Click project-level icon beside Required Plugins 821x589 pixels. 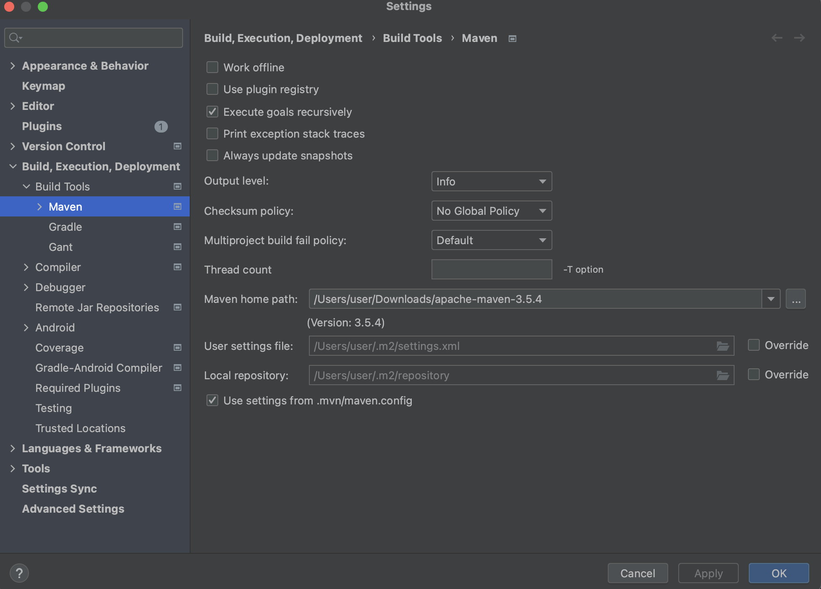coord(178,388)
